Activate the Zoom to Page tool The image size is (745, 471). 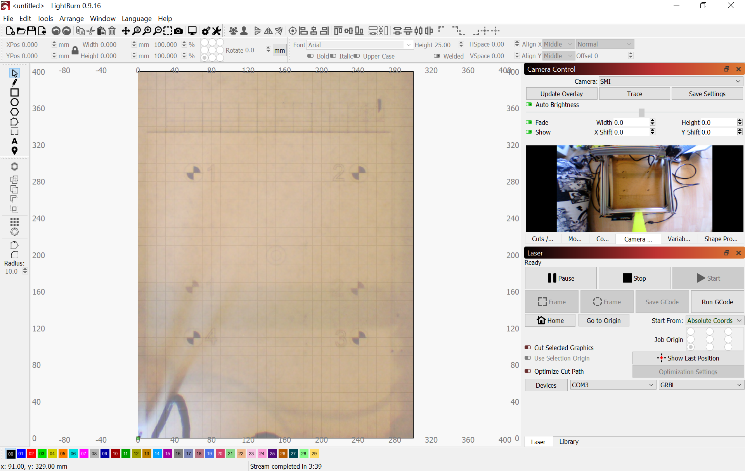pos(136,31)
